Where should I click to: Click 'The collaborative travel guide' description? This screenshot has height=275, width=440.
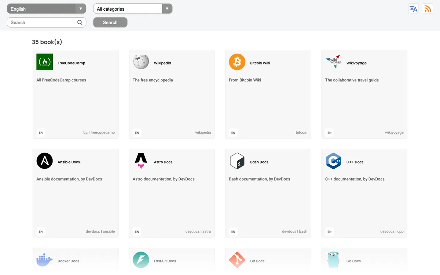click(x=352, y=80)
